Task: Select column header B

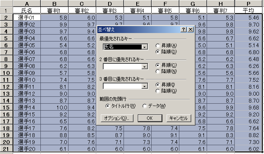Action: [54, 3]
